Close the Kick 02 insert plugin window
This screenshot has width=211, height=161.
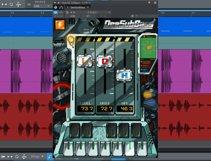155,2
